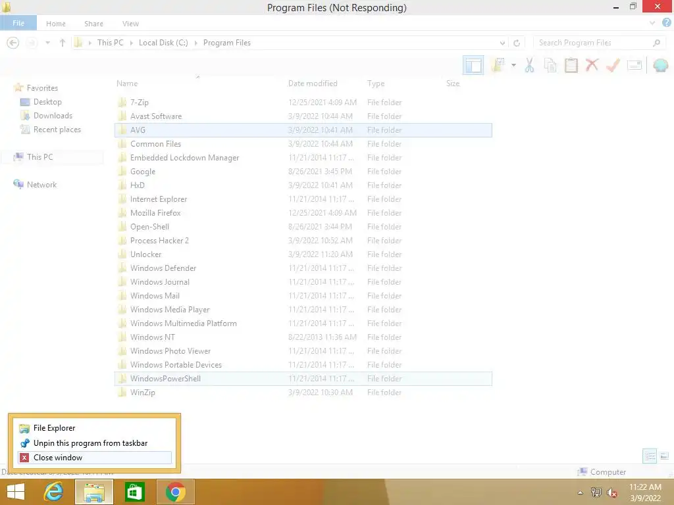The image size is (674, 505).
Task: Sort by Size column header
Action: (x=453, y=84)
